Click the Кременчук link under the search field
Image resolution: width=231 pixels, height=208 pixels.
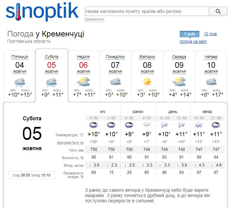click(x=94, y=19)
